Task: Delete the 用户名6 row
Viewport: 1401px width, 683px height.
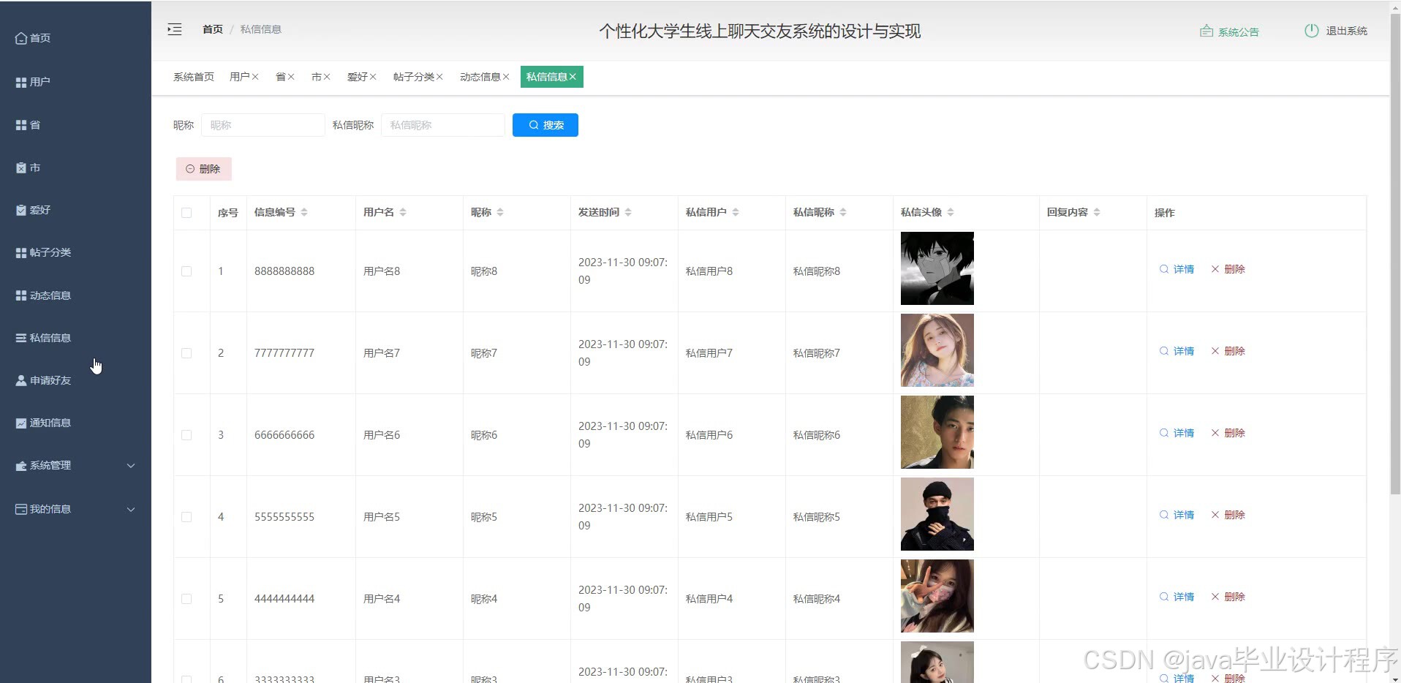Action: pyautogui.click(x=1228, y=433)
